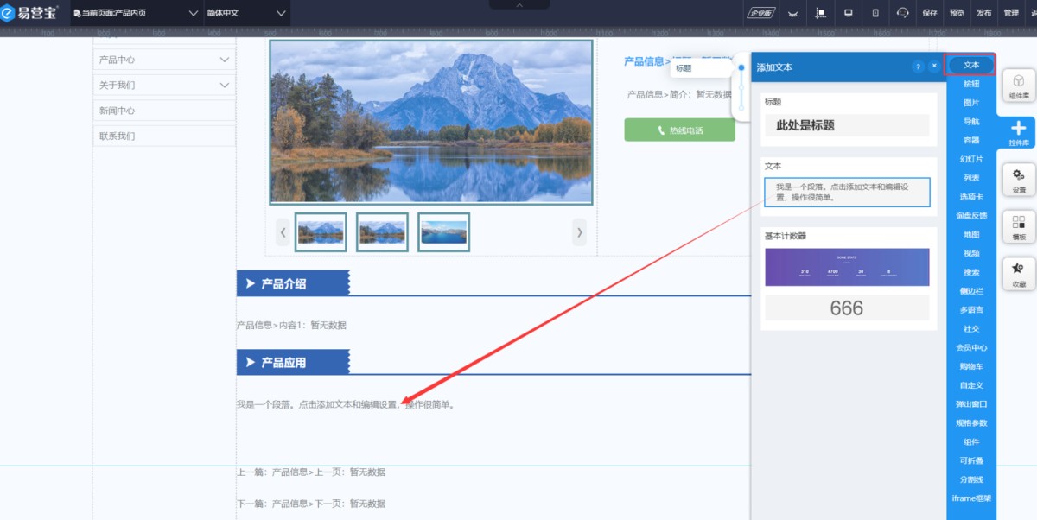Switch to desktop preview mode icon
The width and height of the screenshot is (1037, 520).
pos(848,13)
